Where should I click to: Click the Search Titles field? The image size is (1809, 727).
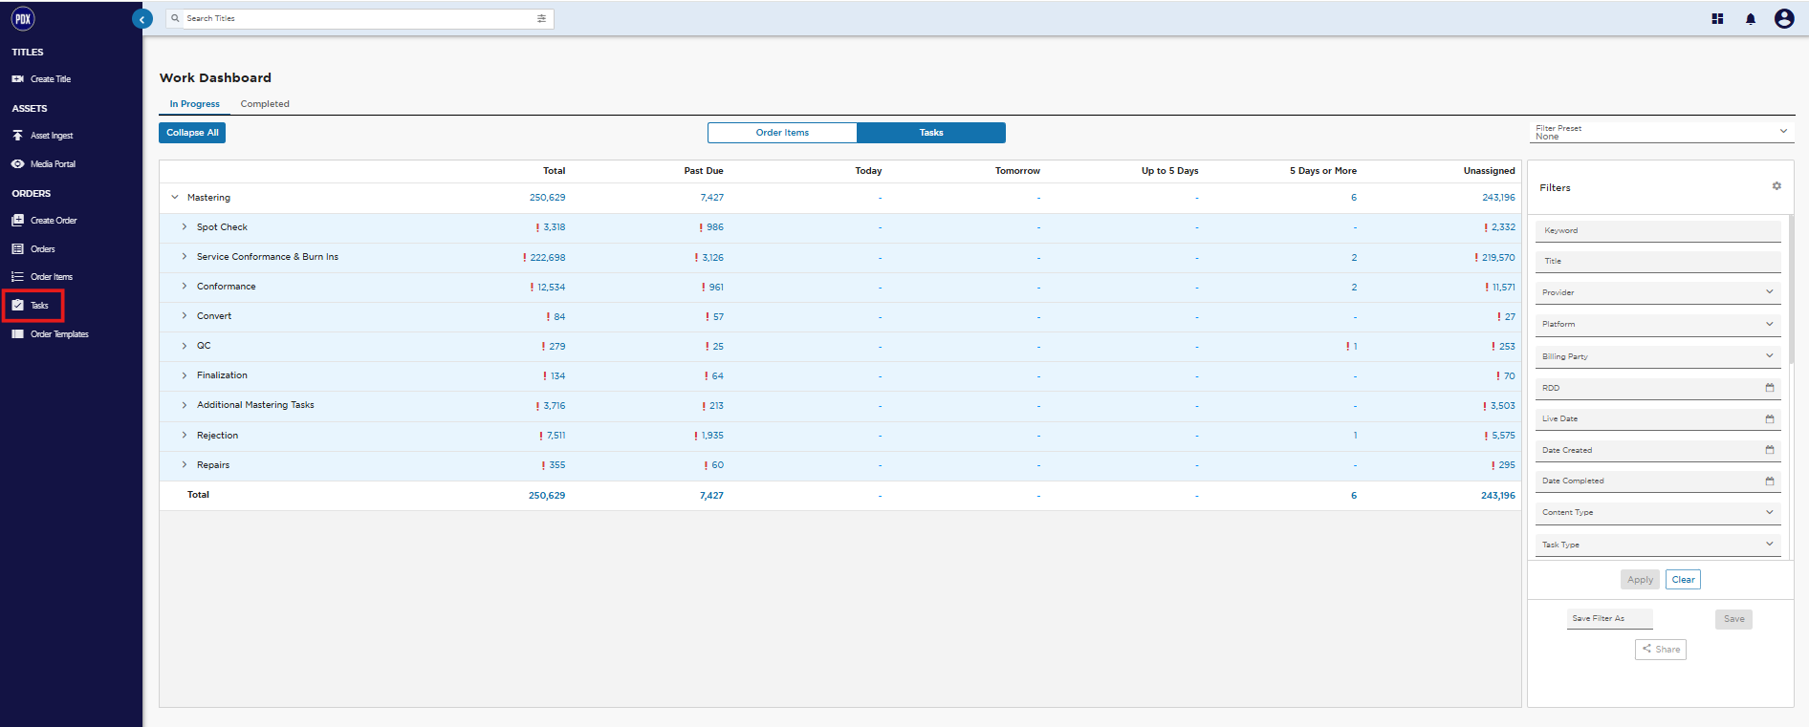[360, 18]
